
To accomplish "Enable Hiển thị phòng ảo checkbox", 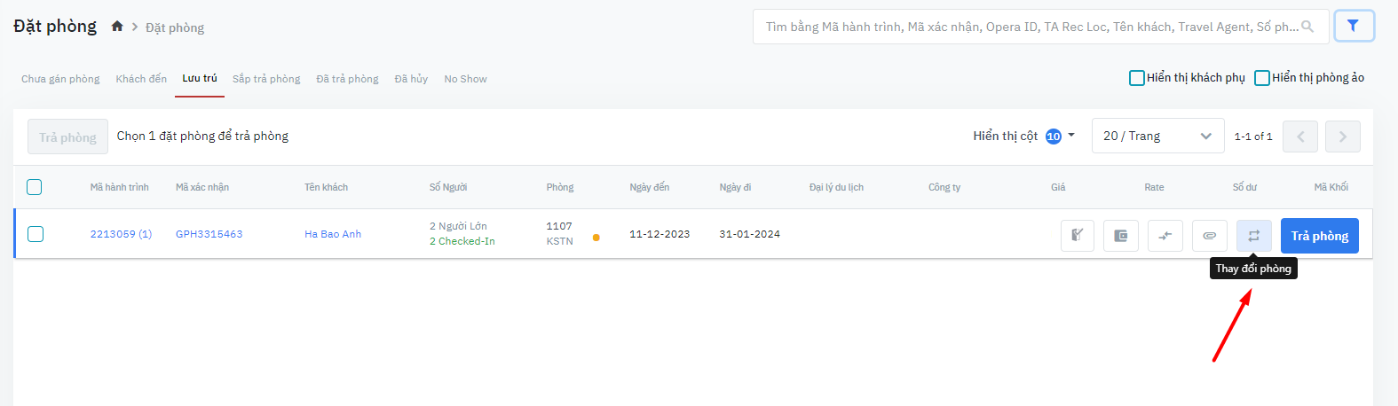I will (x=1261, y=78).
